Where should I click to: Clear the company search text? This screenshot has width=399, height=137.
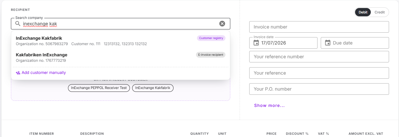[x=222, y=24]
